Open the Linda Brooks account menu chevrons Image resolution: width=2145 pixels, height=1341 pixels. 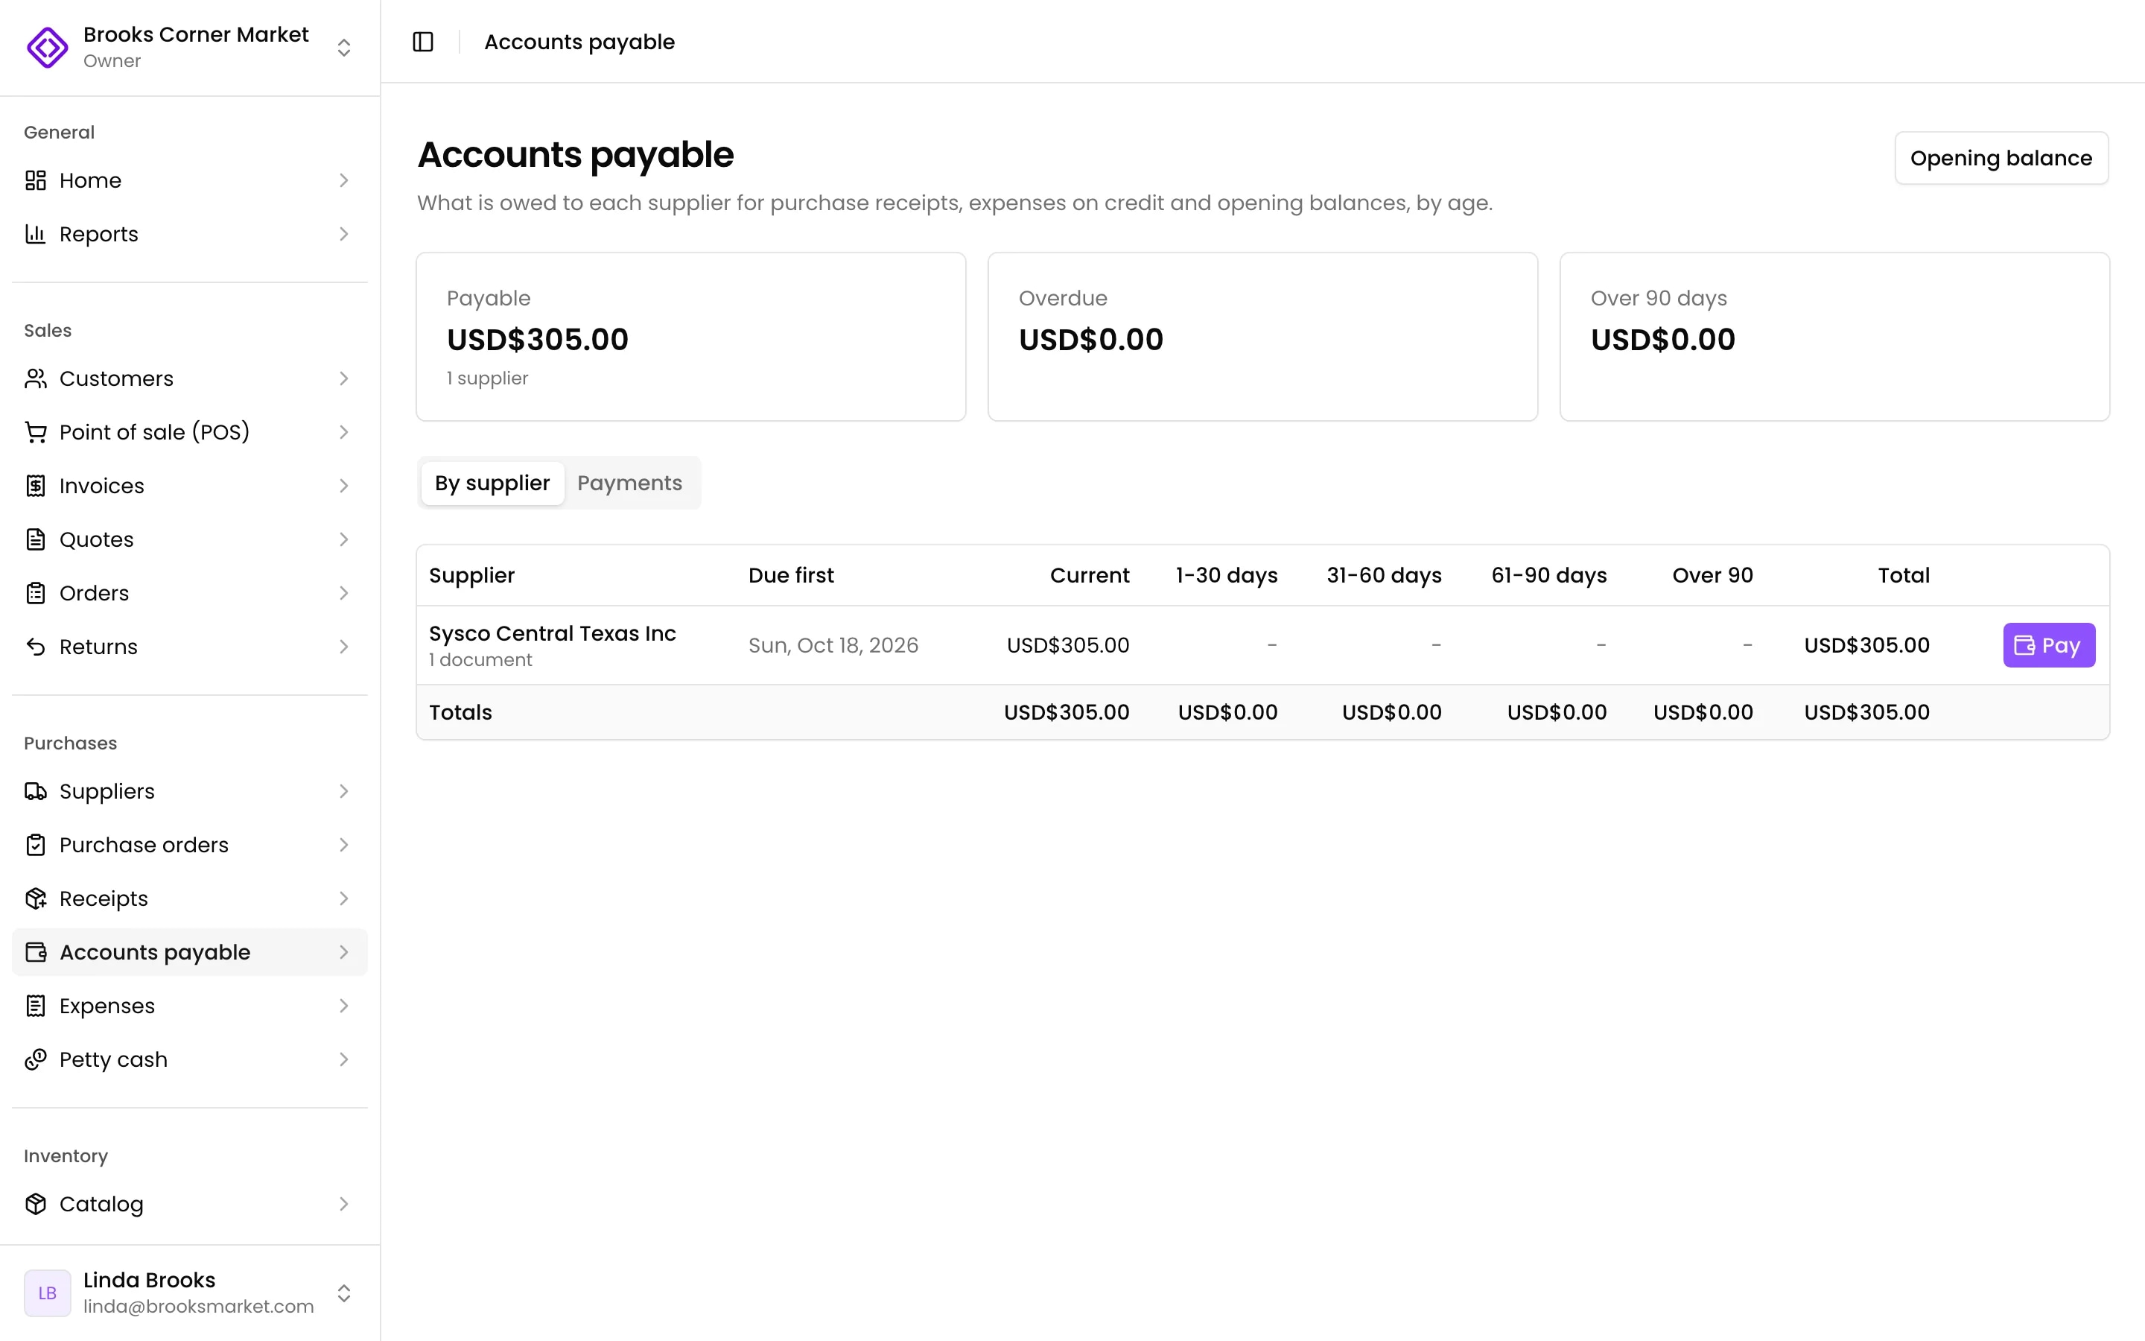(344, 1293)
